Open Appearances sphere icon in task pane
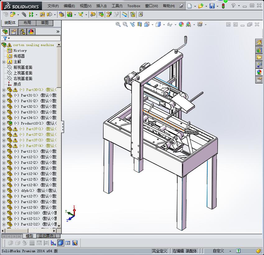The image size is (264, 255). pos(259,72)
